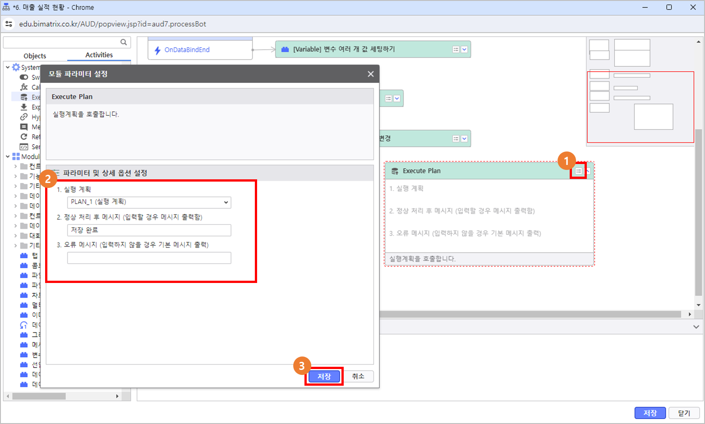Select the Message speech-bubble activity icon
This screenshot has height=424, width=705.
24,127
